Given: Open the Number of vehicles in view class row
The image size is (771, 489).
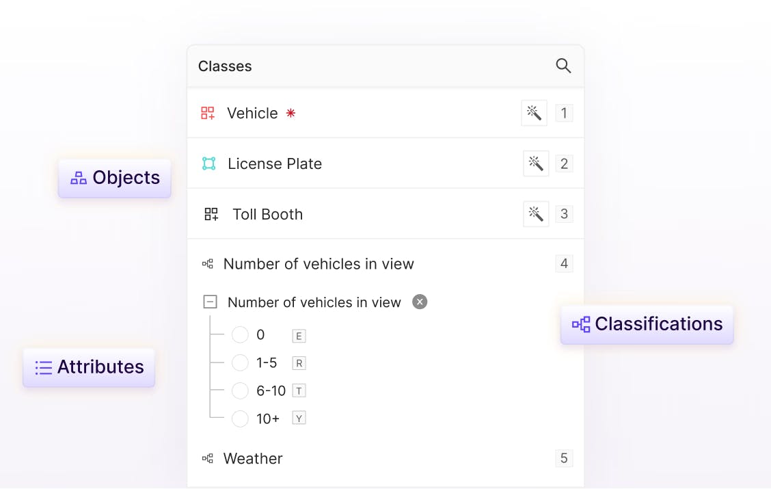Looking at the screenshot, I should click(x=319, y=264).
